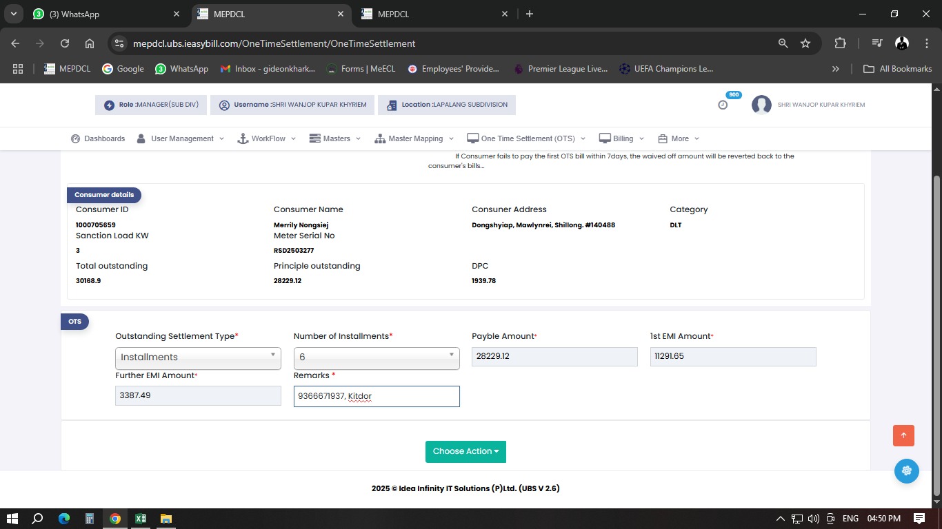
Task: Click the blue settings gear floating button
Action: (x=906, y=471)
